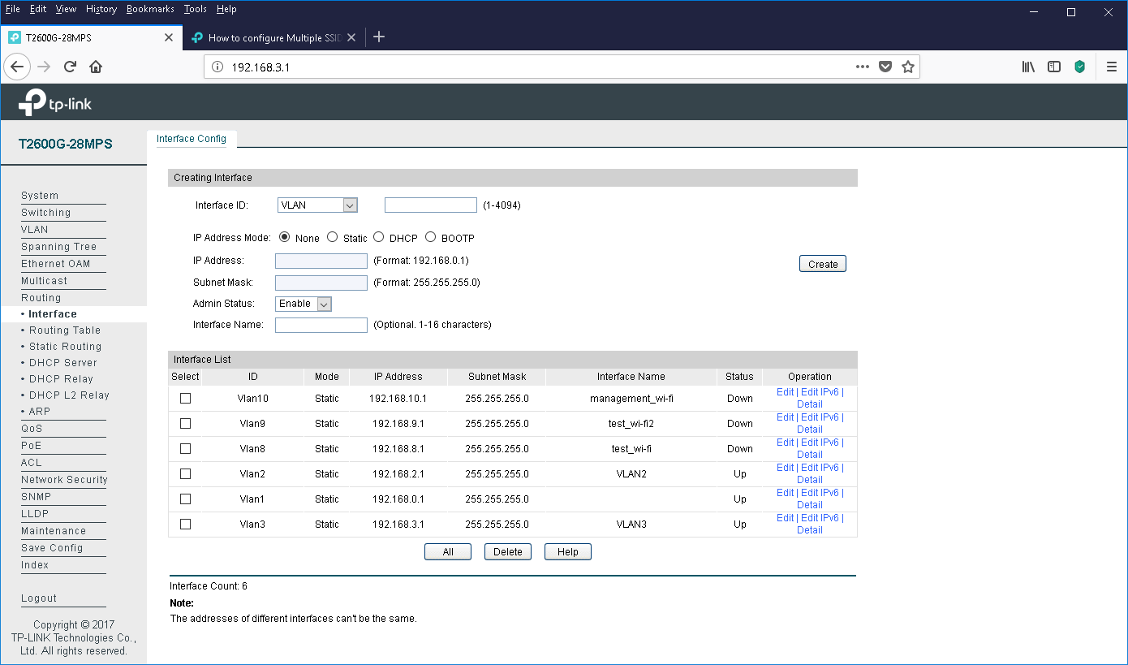Screen dimensions: 1128x665
Task: Open page actions three-dot menu
Action: [x=863, y=67]
